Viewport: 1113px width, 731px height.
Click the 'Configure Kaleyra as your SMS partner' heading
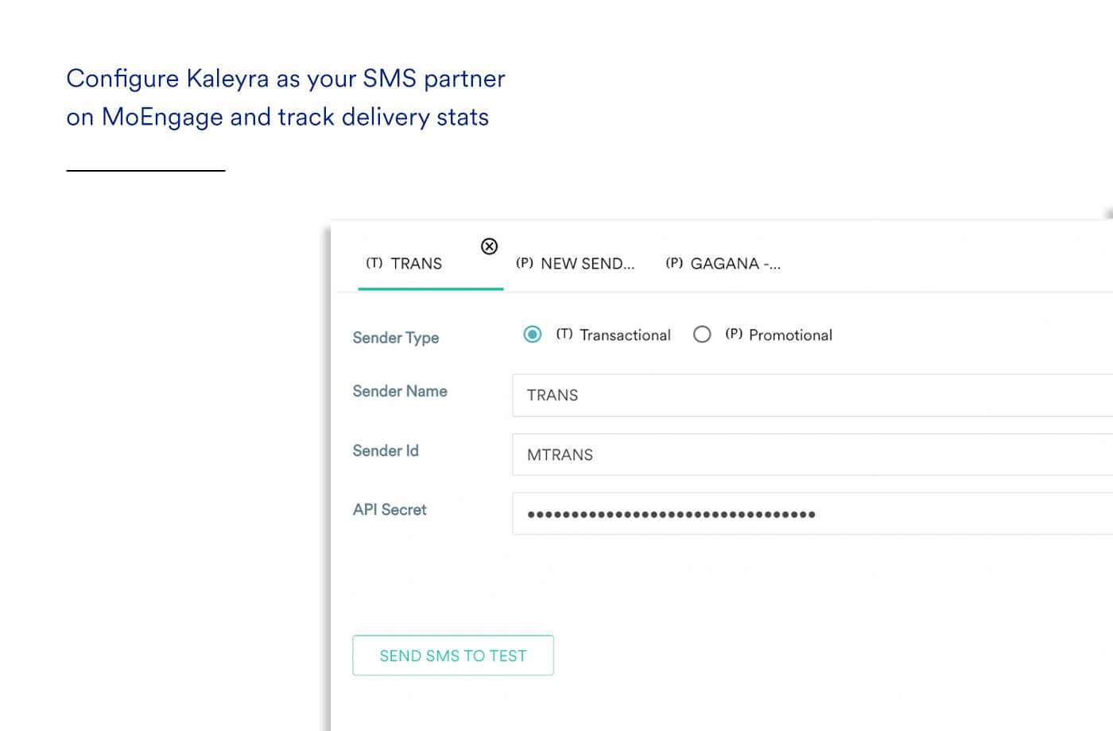point(286,79)
